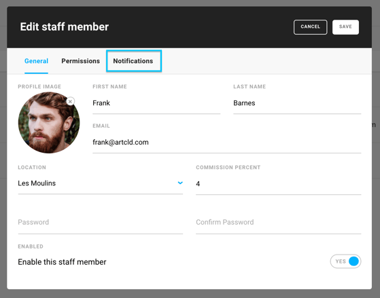Save the staff member changes
The image size is (380, 298).
345,27
